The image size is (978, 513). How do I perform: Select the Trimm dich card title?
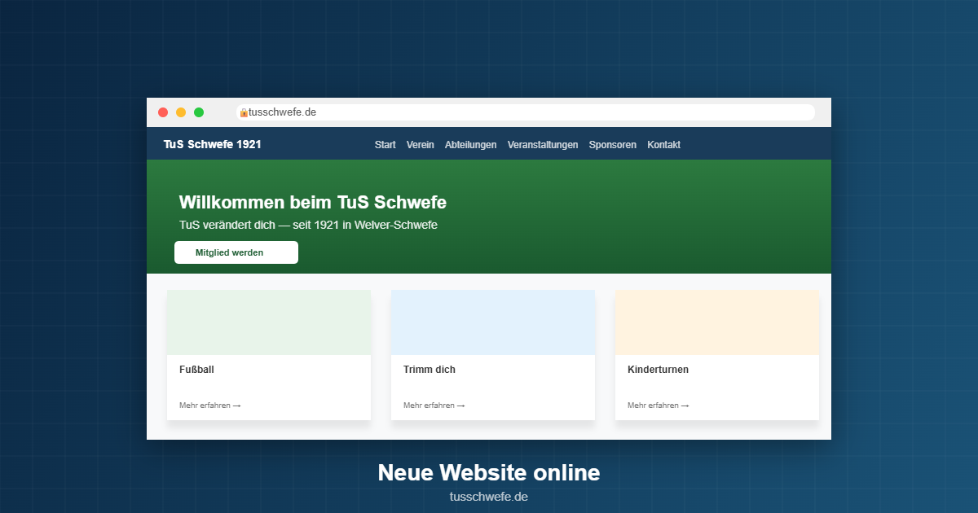point(430,370)
